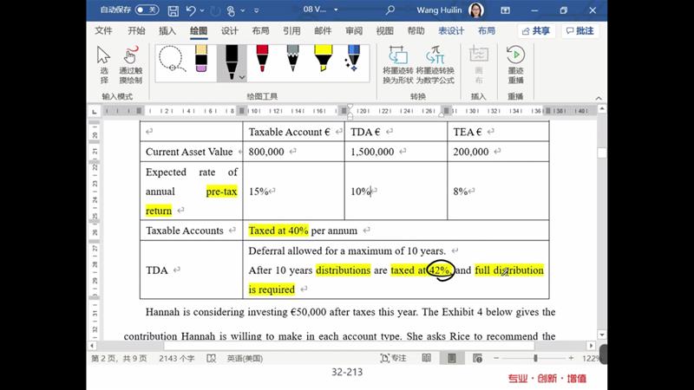The image size is (694, 390).
Task: Select the 选择 arrow tool
Action: click(103, 64)
